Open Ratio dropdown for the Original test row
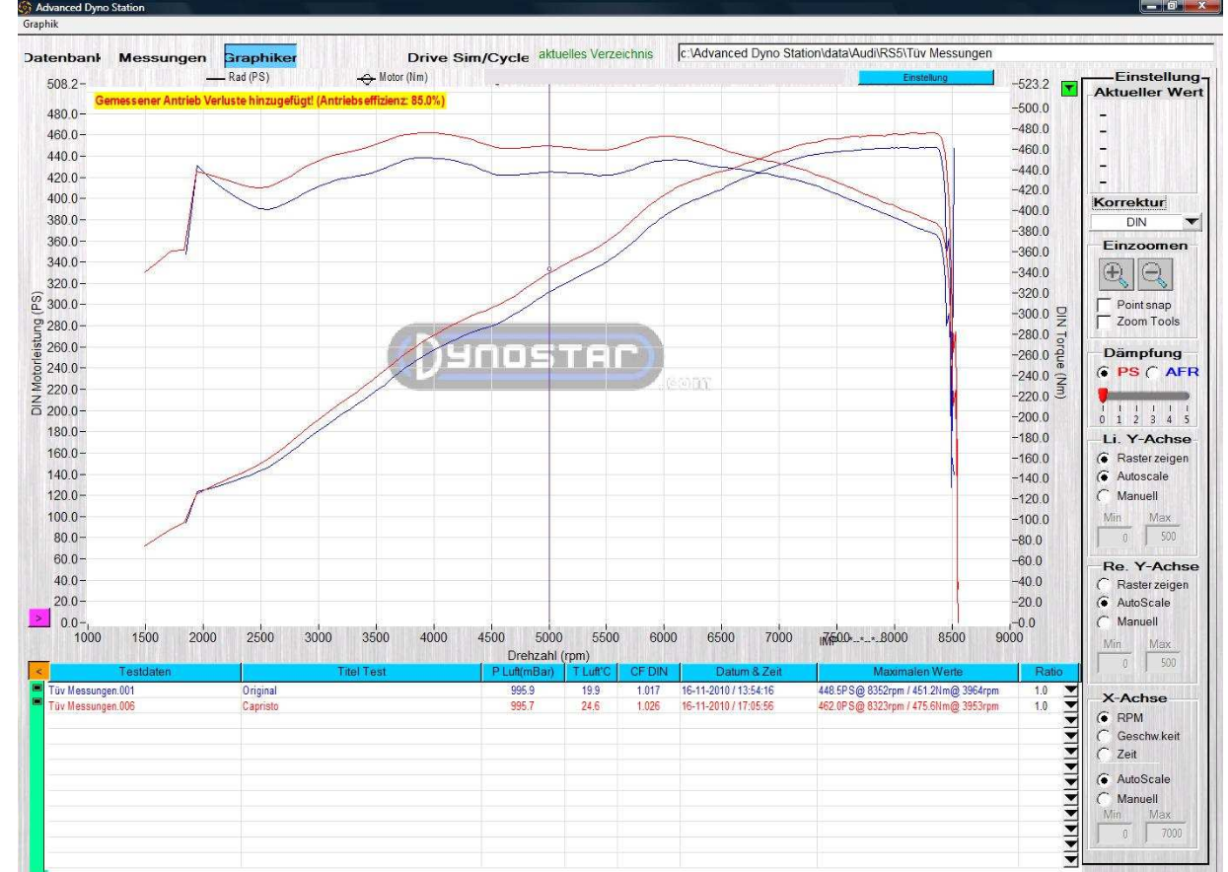 (1072, 691)
